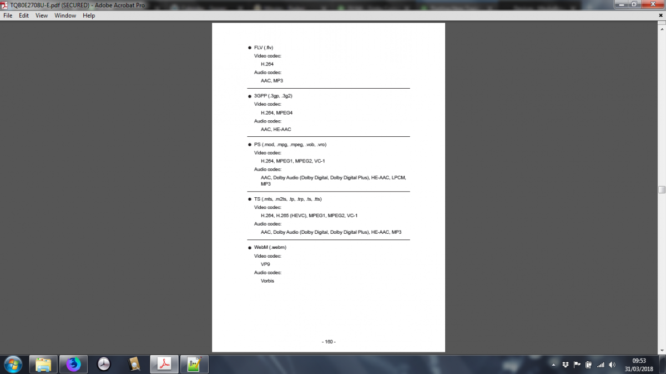Open Action Center flag icon
This screenshot has height=374, width=666.
pyautogui.click(x=577, y=365)
